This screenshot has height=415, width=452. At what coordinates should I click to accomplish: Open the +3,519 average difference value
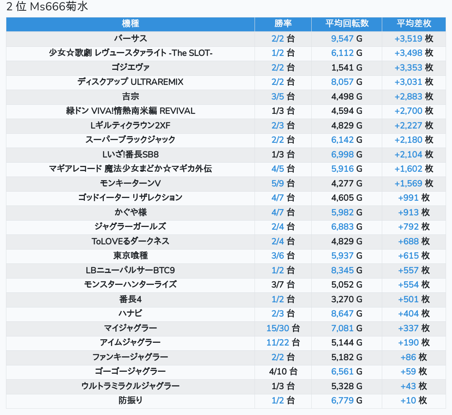(408, 38)
